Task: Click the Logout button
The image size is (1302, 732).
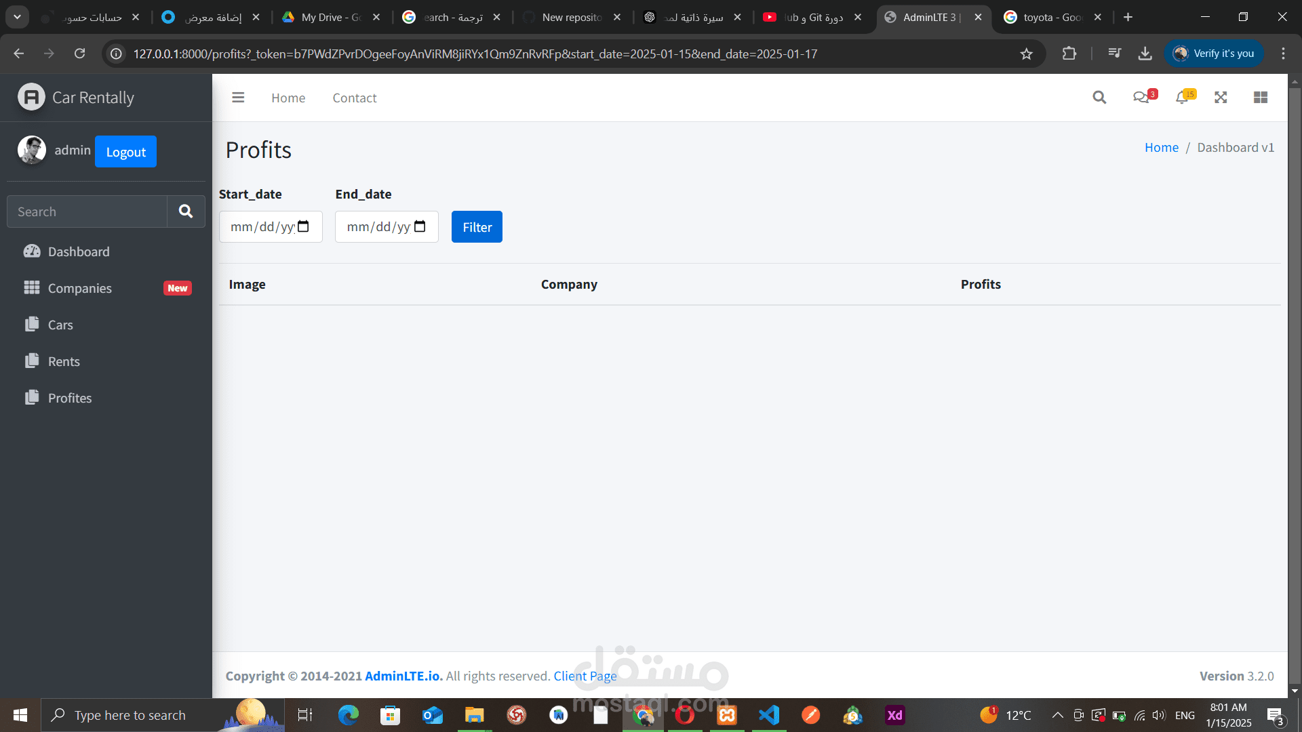Action: (125, 152)
